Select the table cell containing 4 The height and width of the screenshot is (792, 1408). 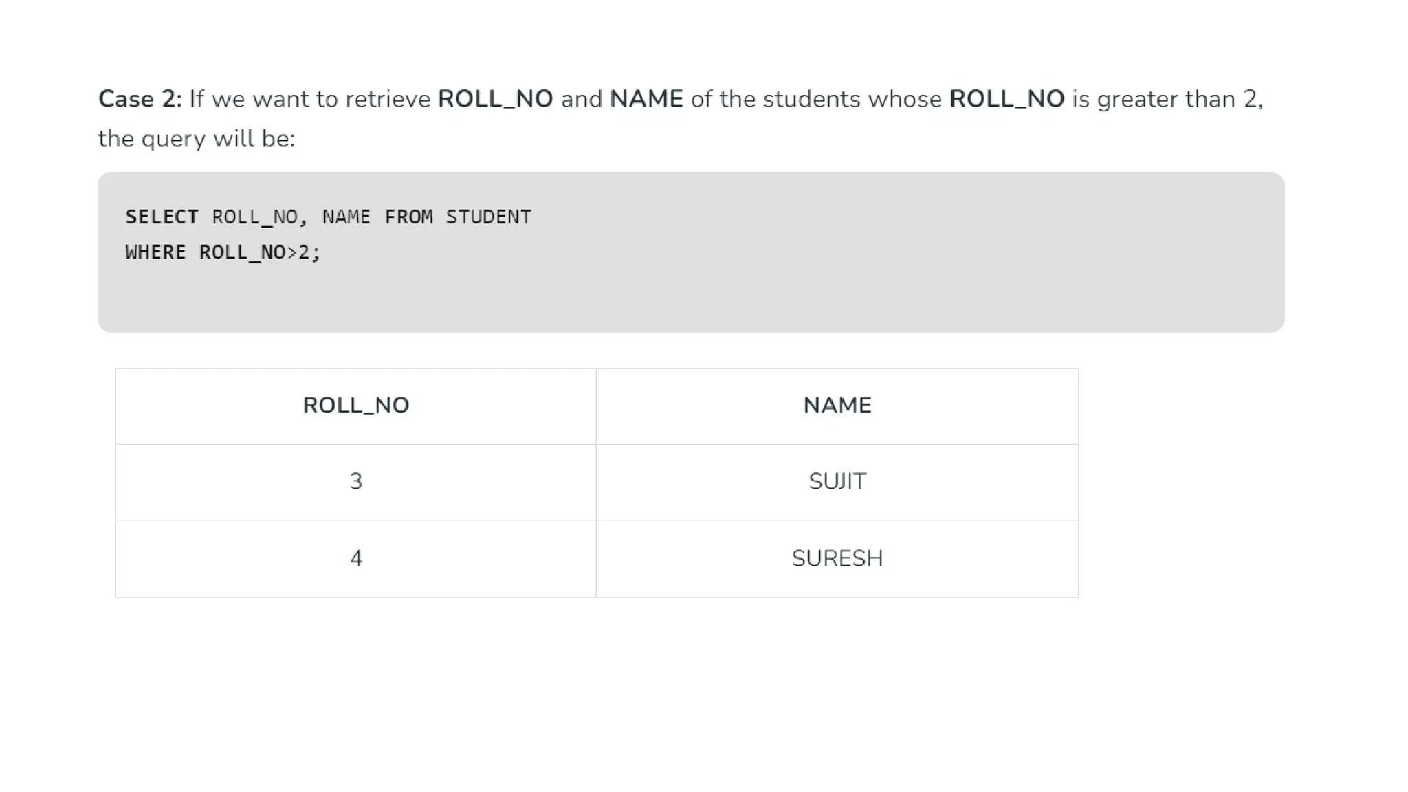pos(355,558)
